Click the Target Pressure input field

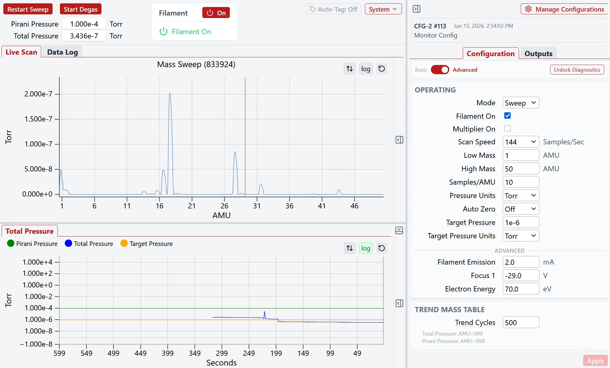click(521, 222)
